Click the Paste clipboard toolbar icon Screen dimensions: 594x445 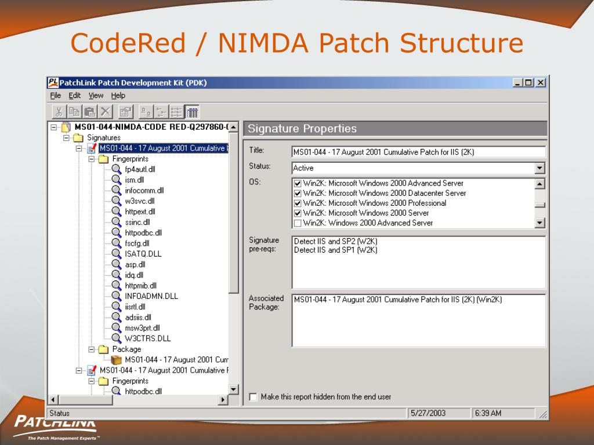point(90,112)
